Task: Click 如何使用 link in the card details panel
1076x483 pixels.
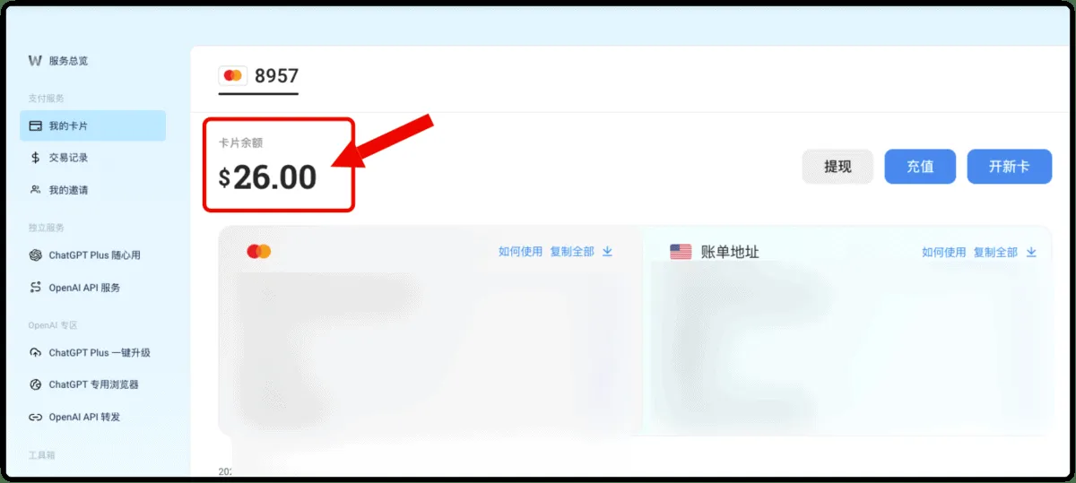Action: (x=520, y=252)
